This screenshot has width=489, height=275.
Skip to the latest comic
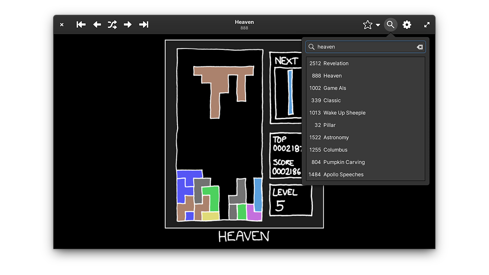(x=143, y=24)
